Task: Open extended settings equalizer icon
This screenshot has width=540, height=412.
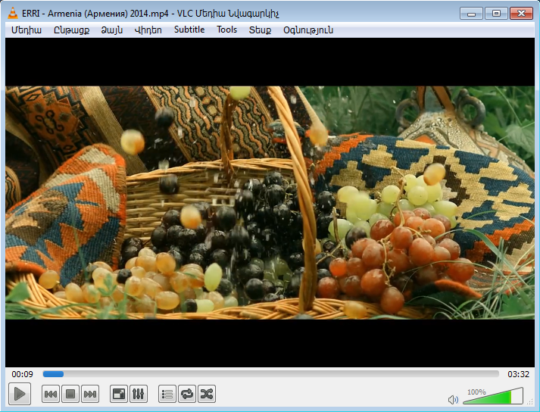Action: coord(139,394)
